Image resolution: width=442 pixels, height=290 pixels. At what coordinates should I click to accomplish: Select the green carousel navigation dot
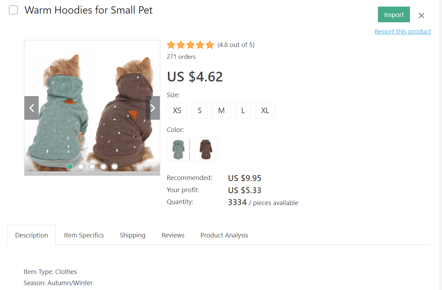(70, 166)
